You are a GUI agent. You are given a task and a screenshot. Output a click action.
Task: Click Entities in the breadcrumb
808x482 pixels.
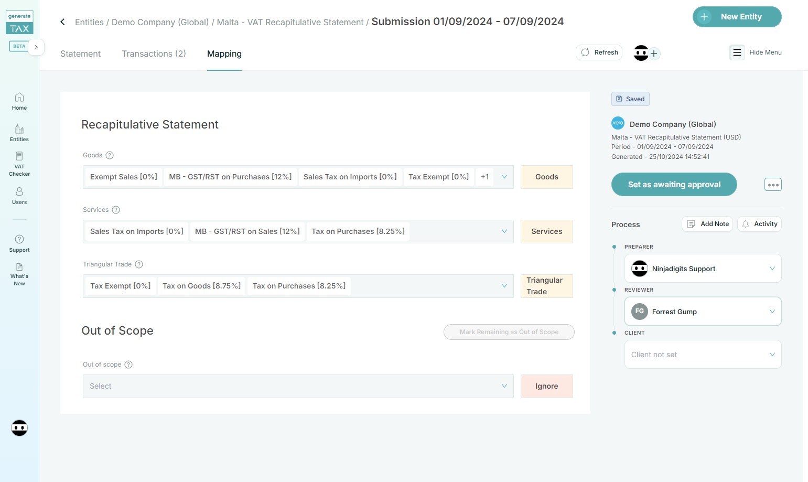coord(89,22)
